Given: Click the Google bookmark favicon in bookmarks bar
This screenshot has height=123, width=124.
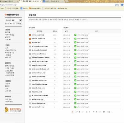Looking at the screenshot, I should (x=21, y=8).
